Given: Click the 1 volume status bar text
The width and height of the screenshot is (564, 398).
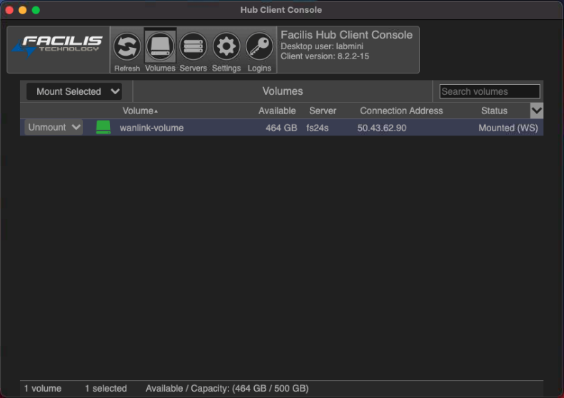Looking at the screenshot, I should tap(43, 388).
